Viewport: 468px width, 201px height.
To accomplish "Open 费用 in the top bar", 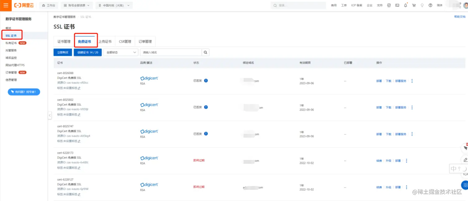I will tap(334, 5).
